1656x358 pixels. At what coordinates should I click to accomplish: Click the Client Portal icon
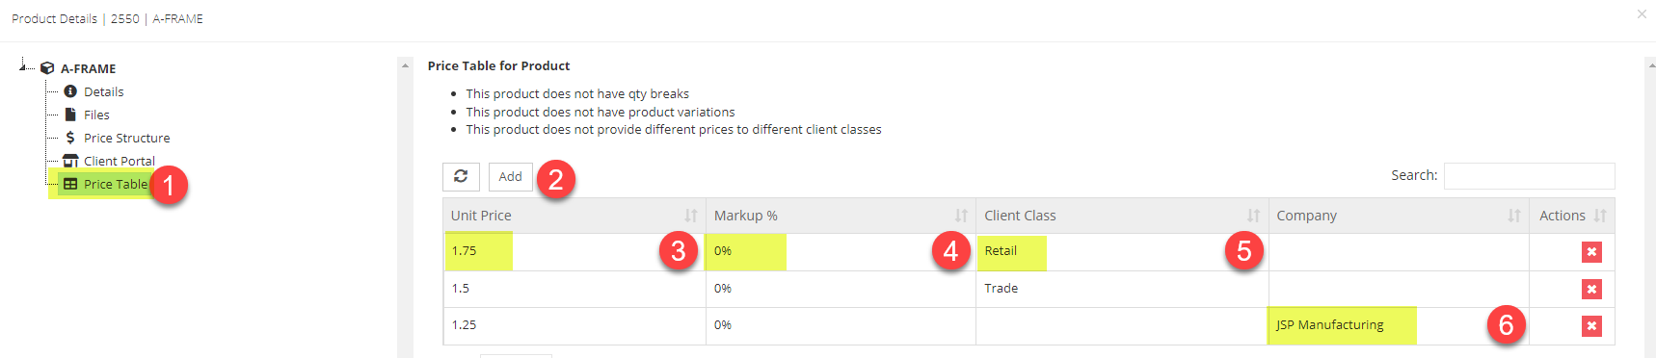70,161
